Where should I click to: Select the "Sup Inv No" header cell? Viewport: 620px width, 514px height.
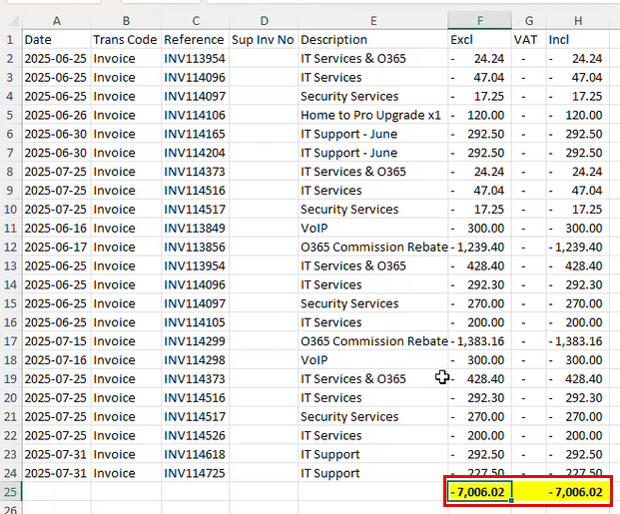(263, 39)
